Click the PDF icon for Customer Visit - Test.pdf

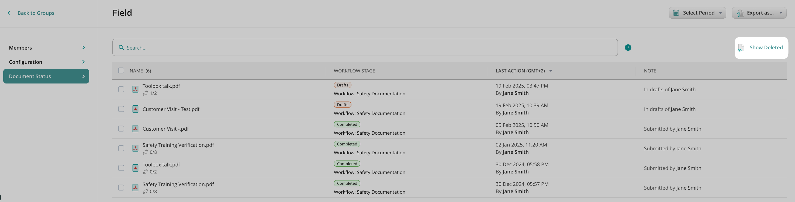135,109
